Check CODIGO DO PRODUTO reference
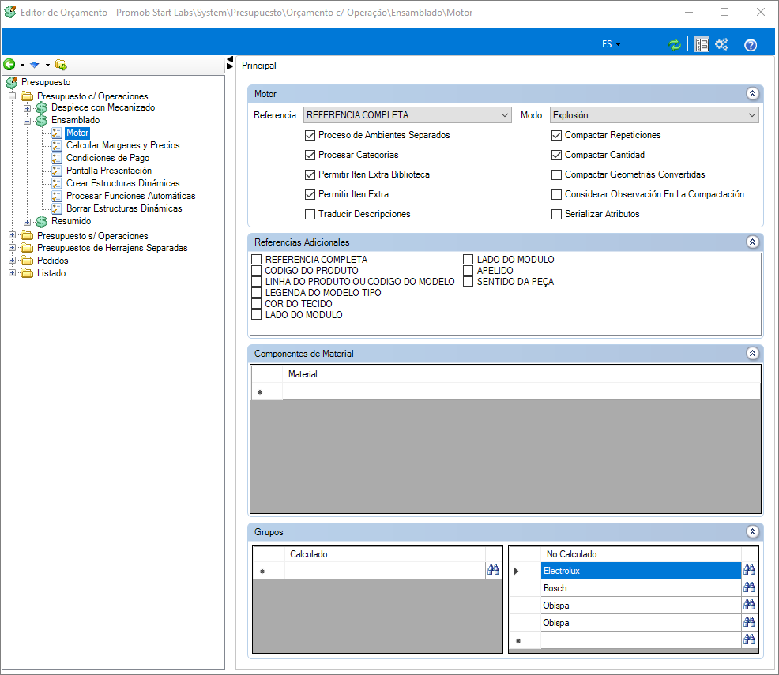This screenshot has width=779, height=675. click(x=256, y=271)
